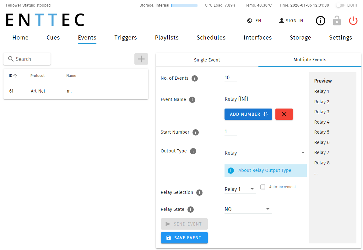This screenshot has height=250, width=363.
Task: Toggle the LIGHT theme switch
Action: point(340,5)
